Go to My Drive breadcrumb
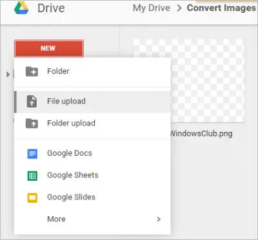258x240 pixels. point(152,8)
